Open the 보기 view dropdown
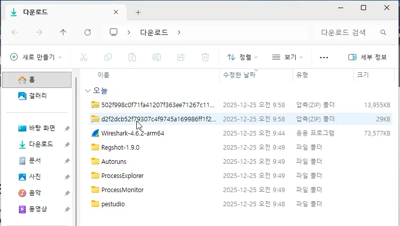The image size is (400, 226). click(287, 57)
